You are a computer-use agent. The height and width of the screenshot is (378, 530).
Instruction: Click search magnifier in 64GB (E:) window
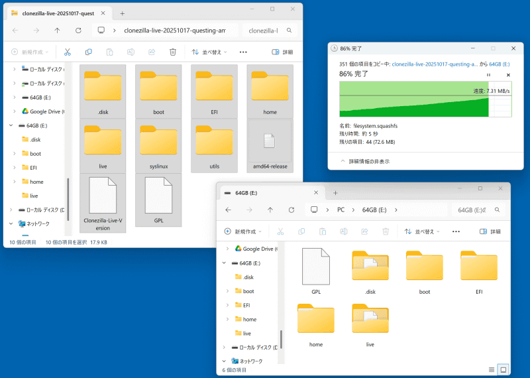(x=498, y=210)
